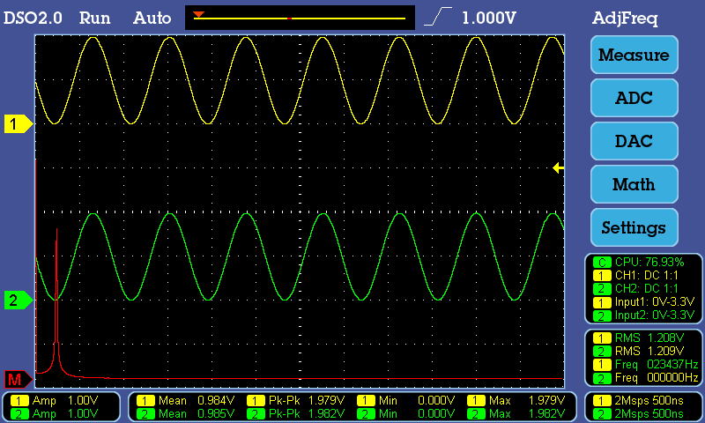The image size is (705, 423).
Task: Click the yellow 1 badge beside Input1
Action: pyautogui.click(x=602, y=302)
